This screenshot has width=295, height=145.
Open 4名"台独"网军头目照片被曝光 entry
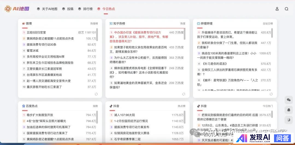pos(46,121)
